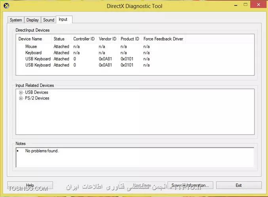Click the DirectX icon in title bar

pyautogui.click(x=6, y=6)
